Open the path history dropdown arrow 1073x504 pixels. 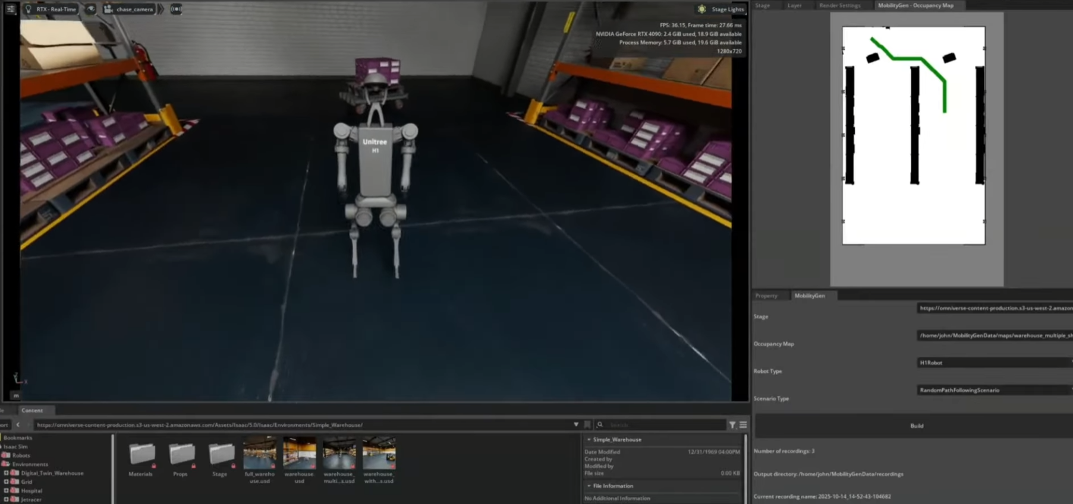(x=576, y=425)
